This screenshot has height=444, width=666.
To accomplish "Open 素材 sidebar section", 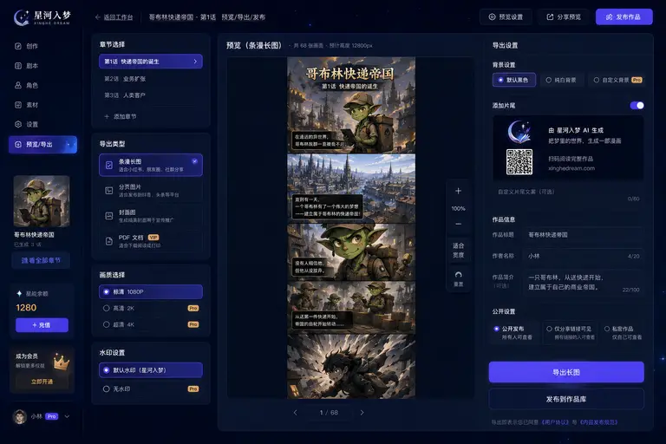I will pyautogui.click(x=26, y=105).
